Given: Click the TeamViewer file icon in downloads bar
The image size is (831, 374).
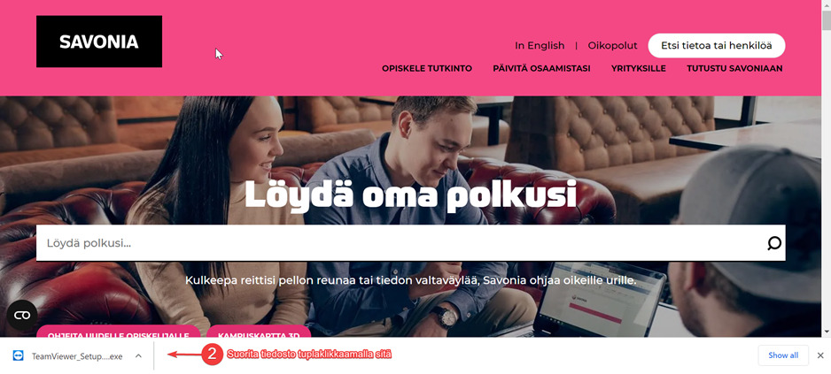Looking at the screenshot, I should (x=19, y=356).
